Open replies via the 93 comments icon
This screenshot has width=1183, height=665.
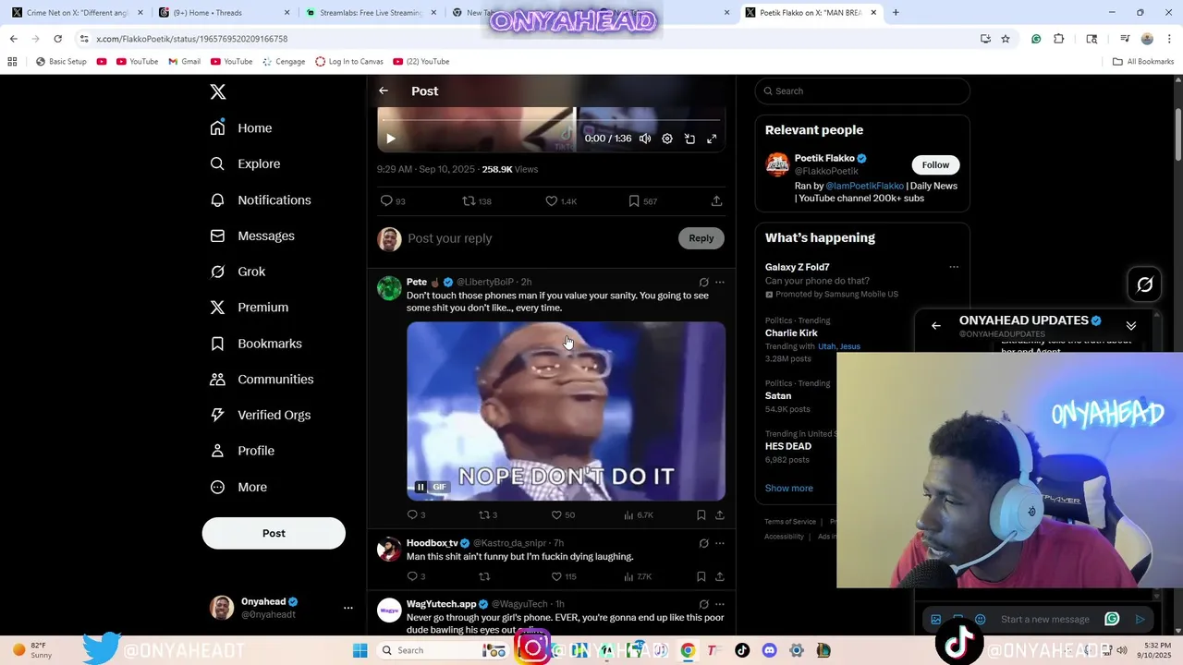pos(386,200)
